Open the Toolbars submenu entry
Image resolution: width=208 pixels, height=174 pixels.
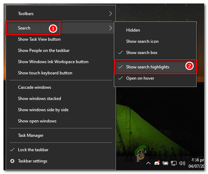(61, 14)
